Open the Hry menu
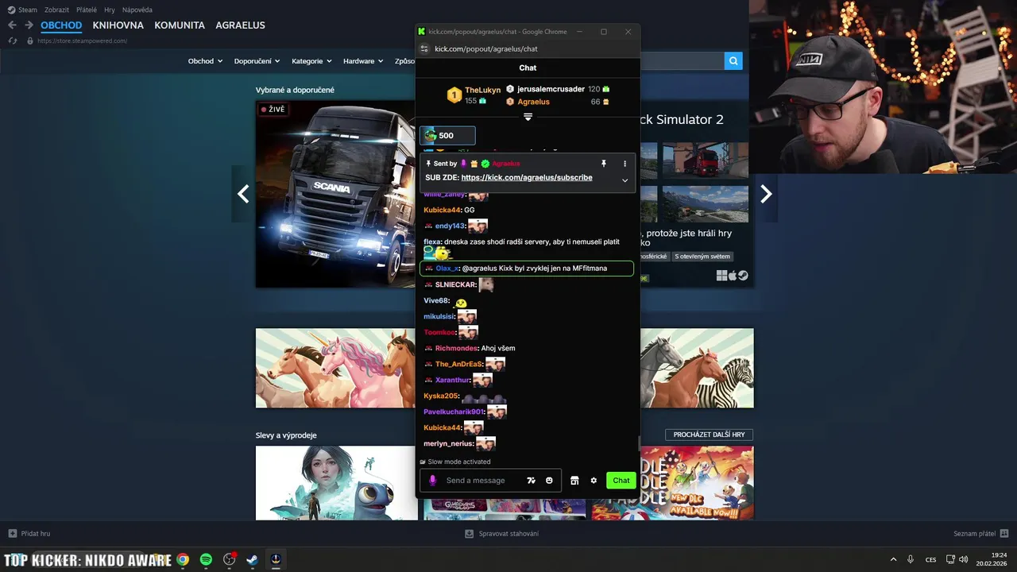The height and width of the screenshot is (572, 1017). click(x=110, y=10)
